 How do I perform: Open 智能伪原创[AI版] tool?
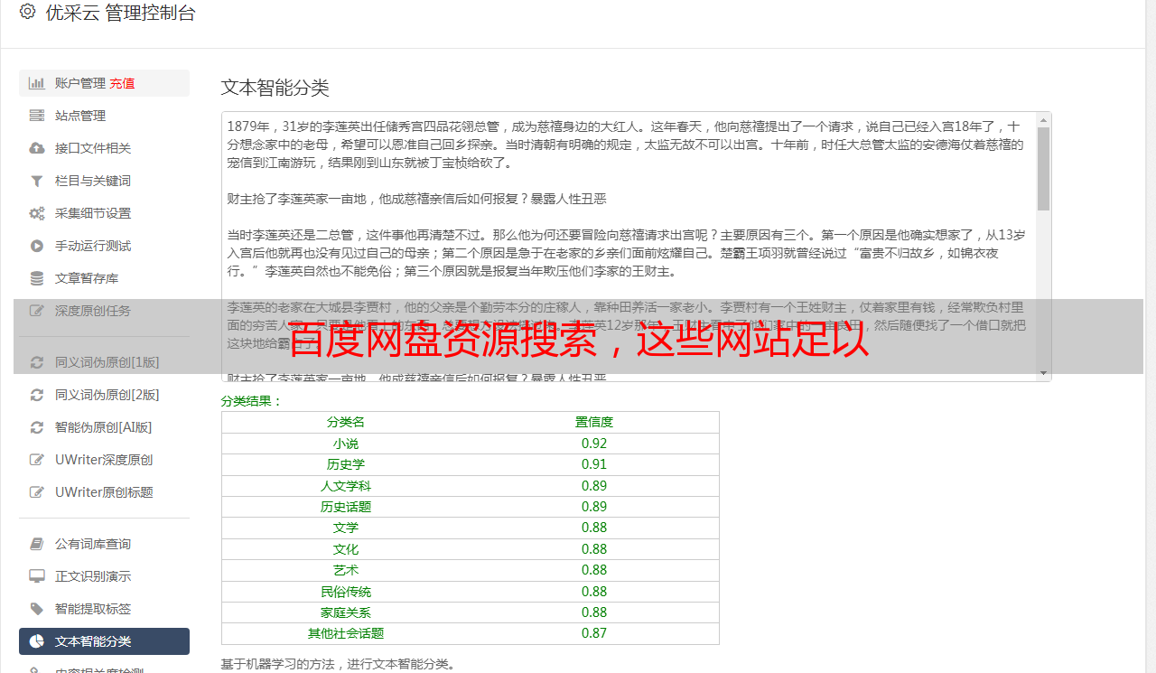(x=104, y=427)
